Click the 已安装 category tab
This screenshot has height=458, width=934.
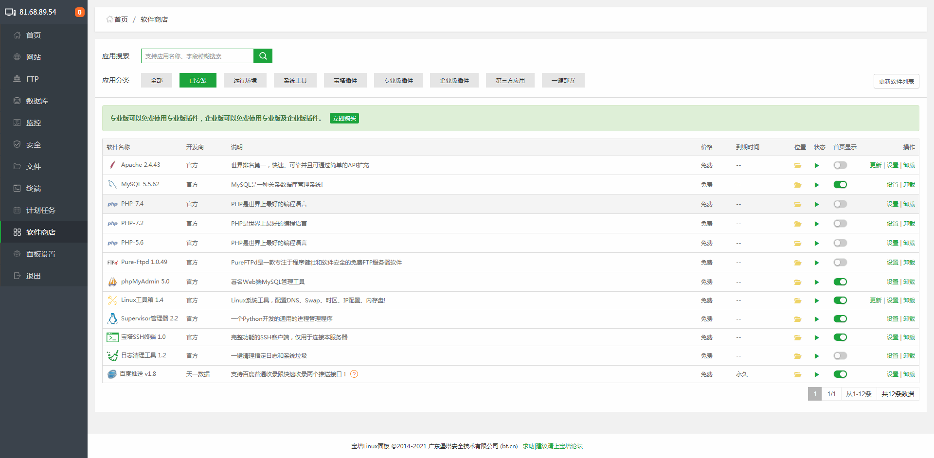[198, 80]
